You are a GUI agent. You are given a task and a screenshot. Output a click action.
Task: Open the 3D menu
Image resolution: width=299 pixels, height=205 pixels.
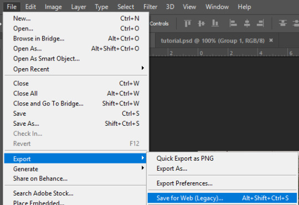coord(170,7)
